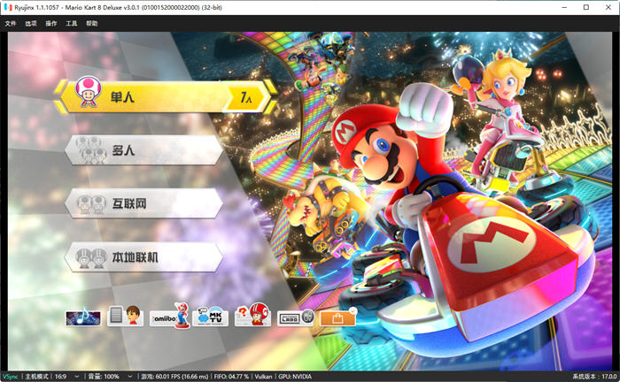Click the 系统版本 17.0.0 status text
The width and height of the screenshot is (620, 382).
pos(594,377)
